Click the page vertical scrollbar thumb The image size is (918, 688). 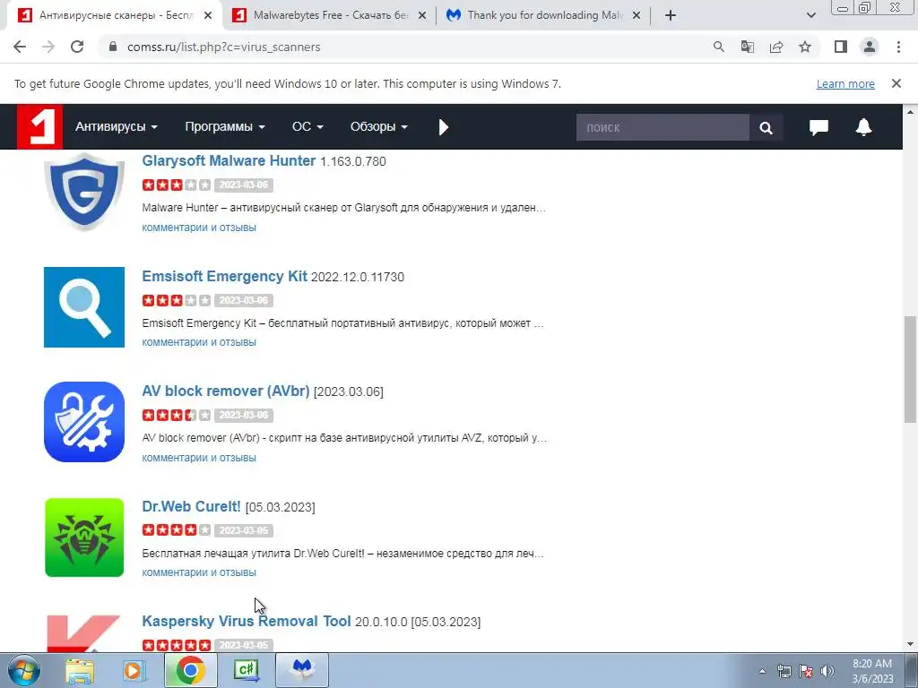[909, 369]
